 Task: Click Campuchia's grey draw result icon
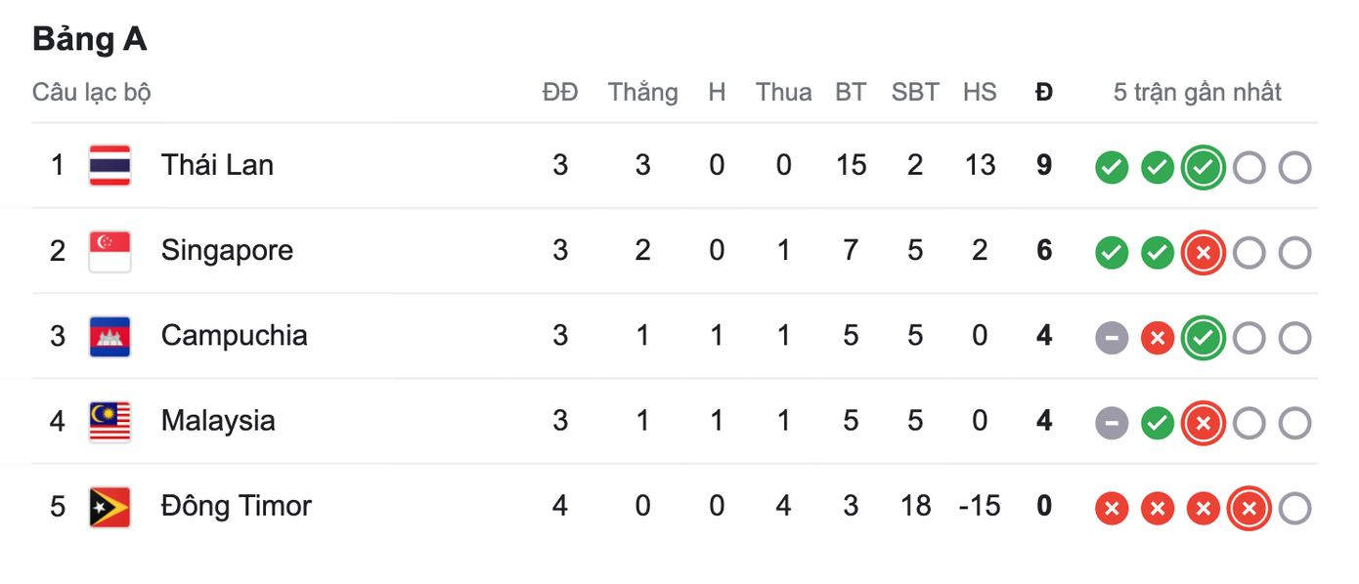pos(1112,339)
